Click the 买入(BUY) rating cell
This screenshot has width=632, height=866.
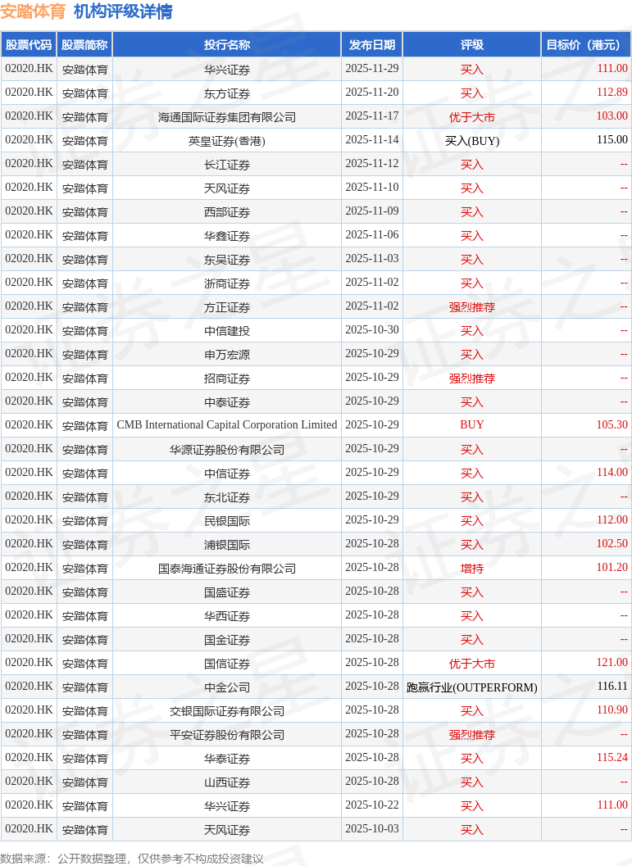(x=472, y=141)
